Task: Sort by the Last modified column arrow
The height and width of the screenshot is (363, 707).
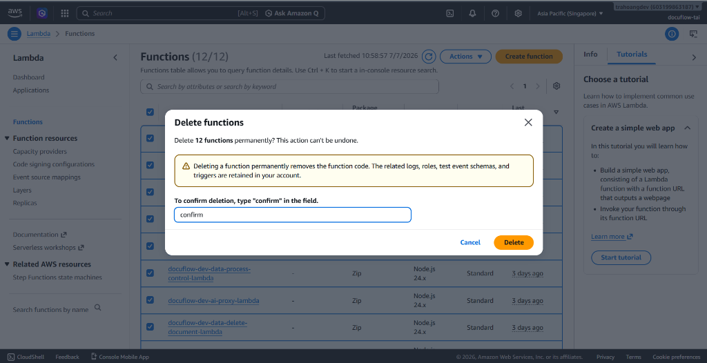Action: (x=556, y=112)
